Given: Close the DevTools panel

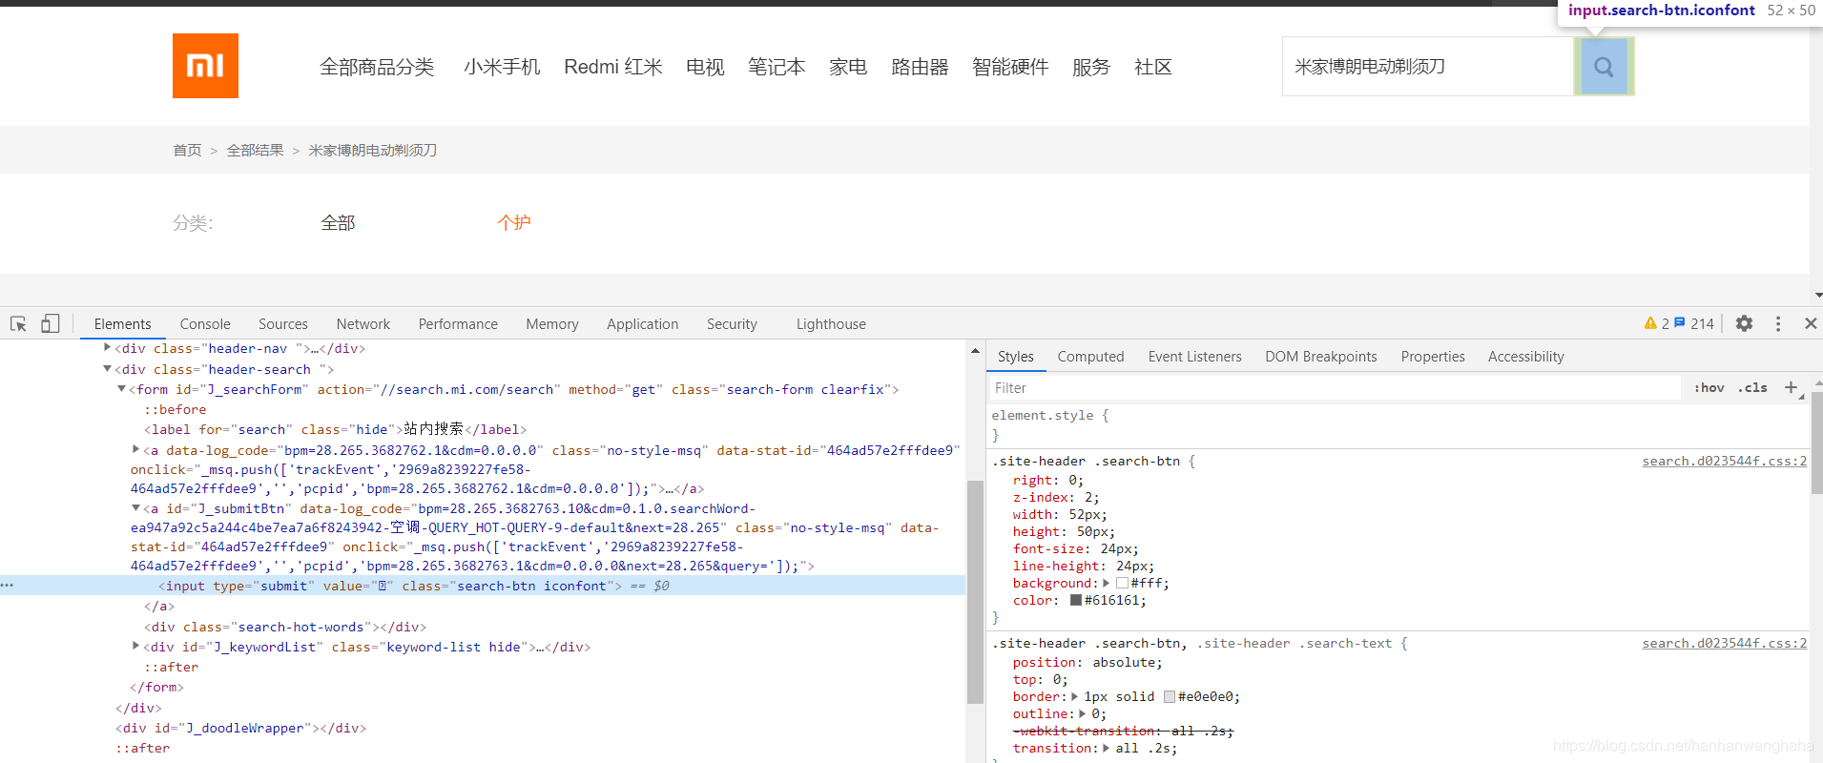Looking at the screenshot, I should pos(1811,323).
